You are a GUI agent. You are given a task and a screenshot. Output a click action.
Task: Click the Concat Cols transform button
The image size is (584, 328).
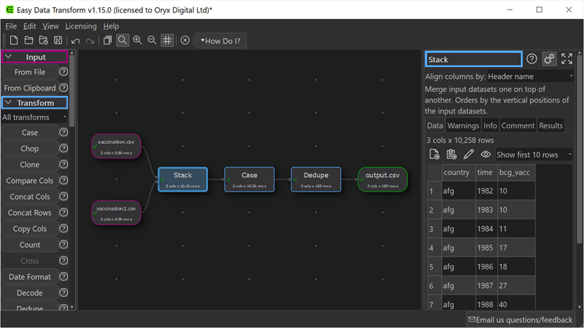(x=29, y=197)
